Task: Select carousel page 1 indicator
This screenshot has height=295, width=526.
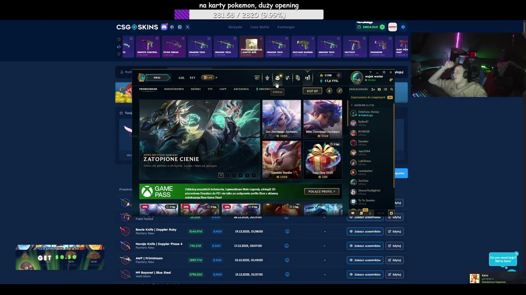Action: (221, 175)
